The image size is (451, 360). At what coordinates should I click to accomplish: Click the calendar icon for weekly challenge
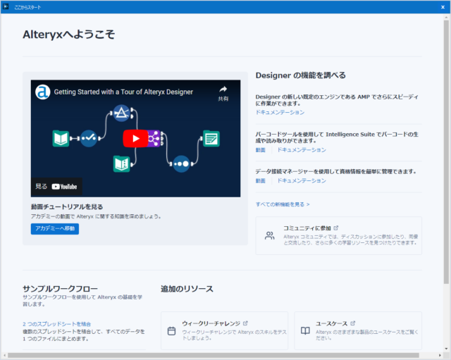tap(171, 331)
